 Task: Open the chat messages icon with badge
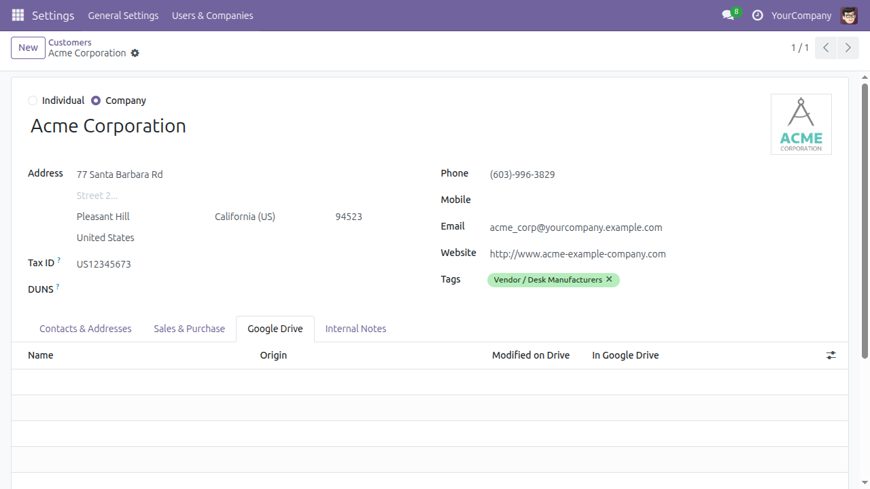[x=731, y=15]
